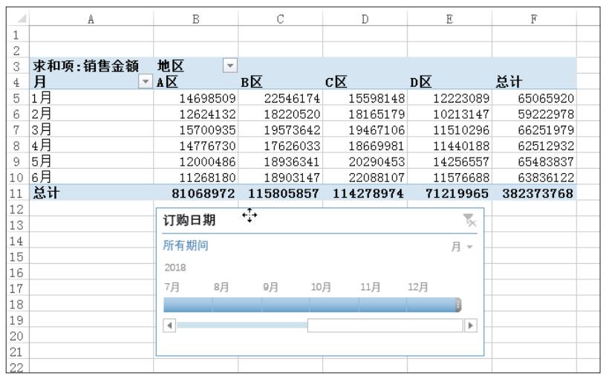Click cell with value 12223089
This screenshot has height=379, width=606.
click(449, 97)
